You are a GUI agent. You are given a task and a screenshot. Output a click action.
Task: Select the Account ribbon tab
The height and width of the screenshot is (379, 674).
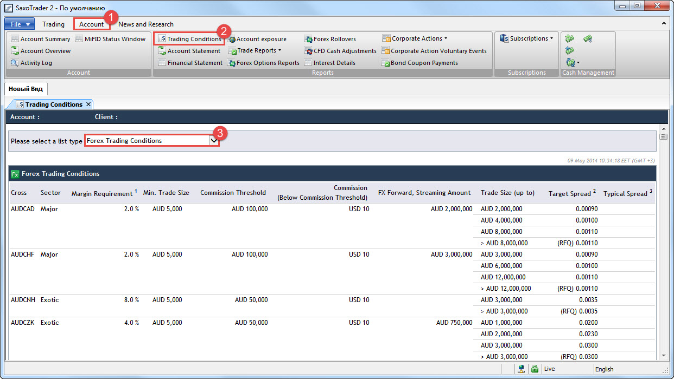tap(91, 24)
